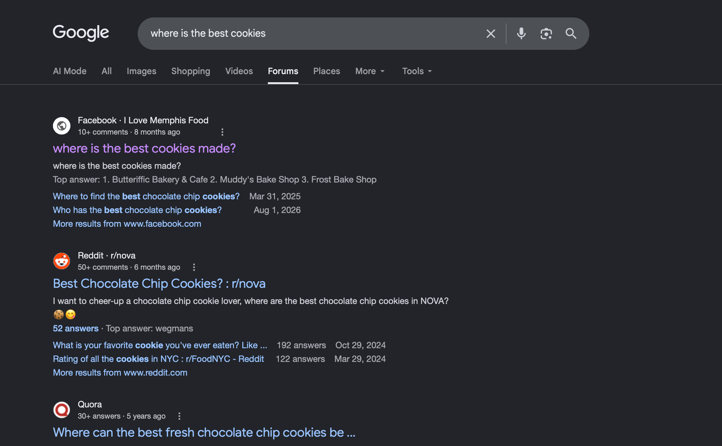Open the Shopping tab
The width and height of the screenshot is (722, 446).
pyautogui.click(x=191, y=71)
